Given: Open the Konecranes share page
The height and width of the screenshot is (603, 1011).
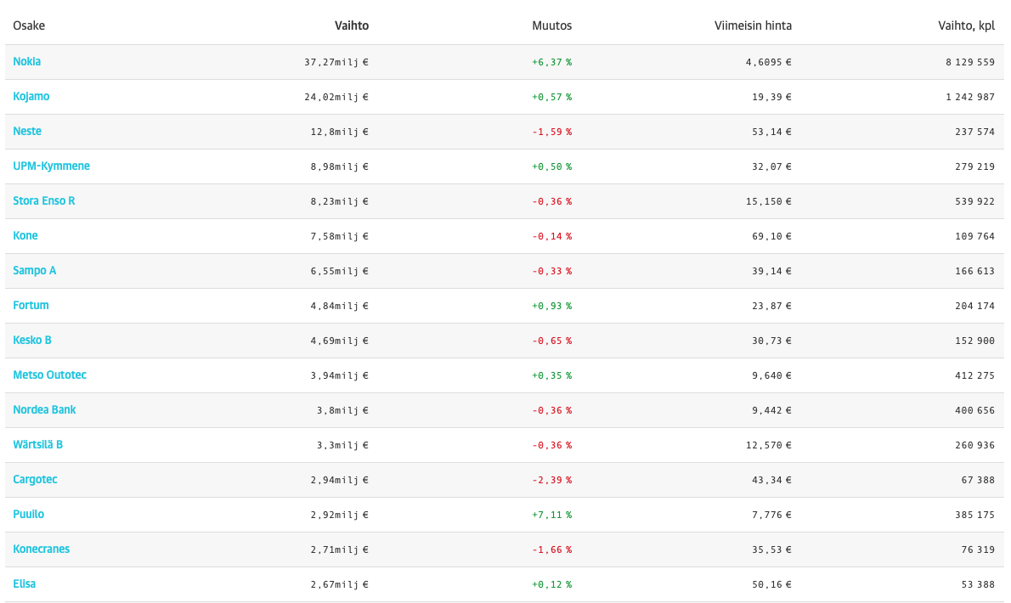Looking at the screenshot, I should 42,549.
